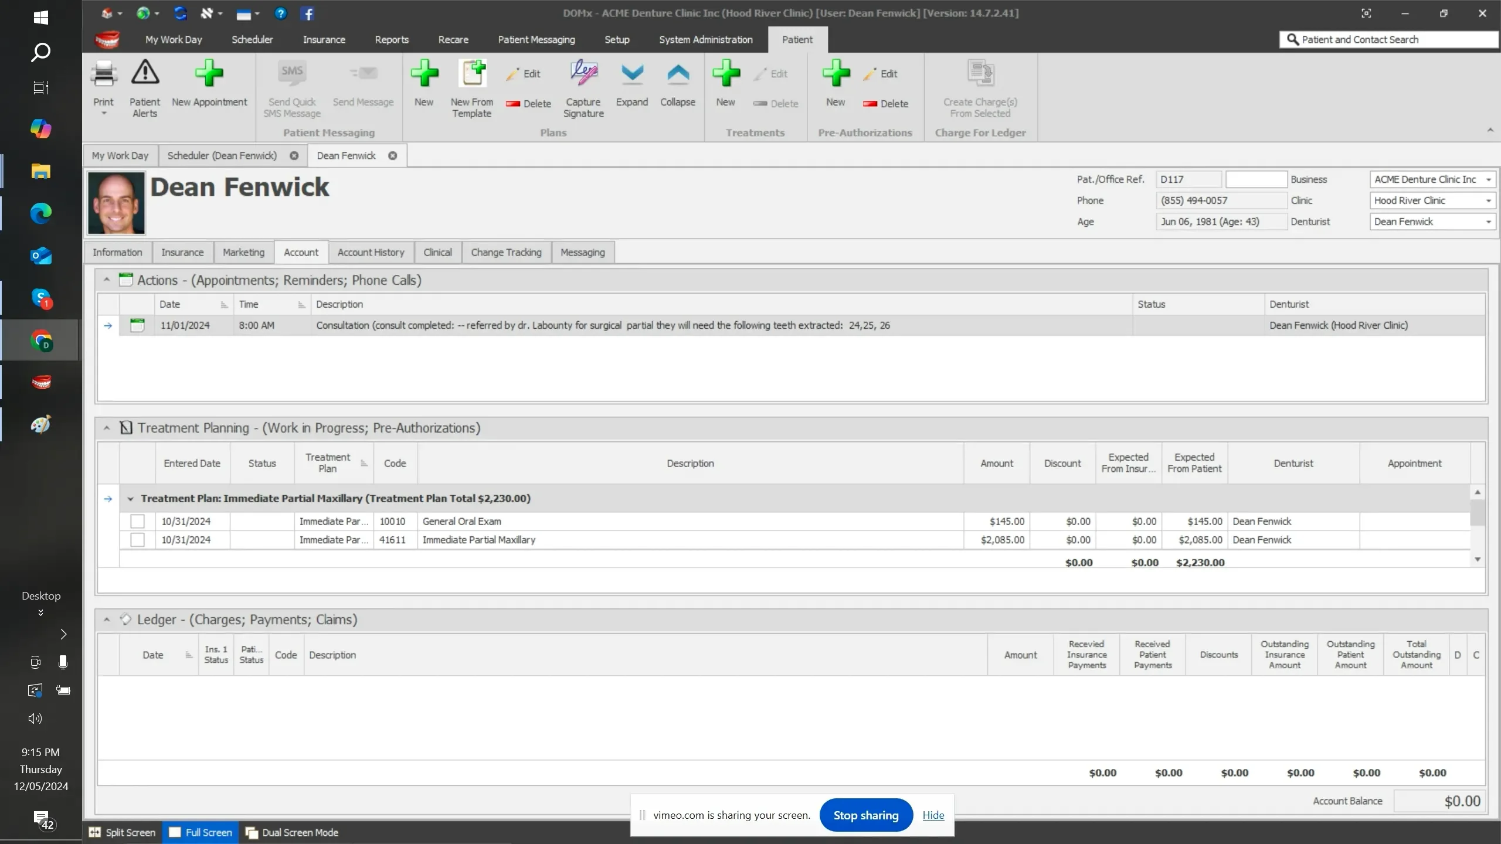1501x844 pixels.
Task: Open the Denturist dropdown arrow
Action: pyautogui.click(x=1488, y=222)
